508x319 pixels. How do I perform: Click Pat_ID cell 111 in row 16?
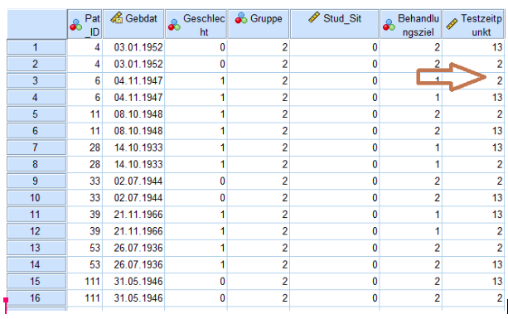pyautogui.click(x=85, y=298)
